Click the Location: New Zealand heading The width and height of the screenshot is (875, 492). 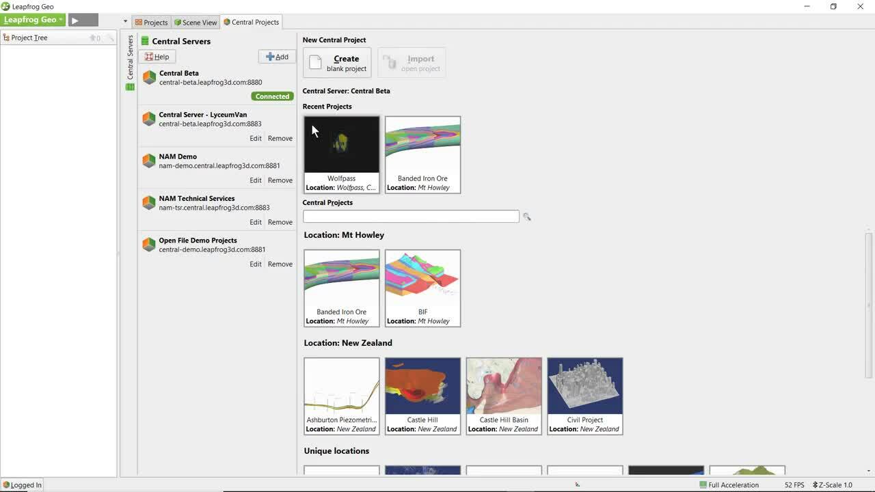[x=348, y=343]
